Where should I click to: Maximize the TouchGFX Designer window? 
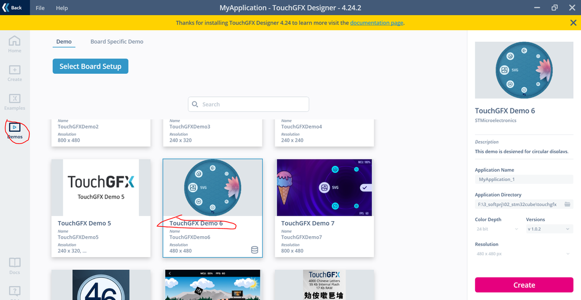(x=555, y=8)
